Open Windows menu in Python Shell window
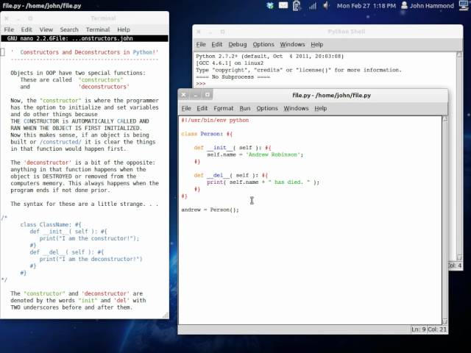Image resolution: width=471 pixels, height=353 pixels. click(x=292, y=44)
